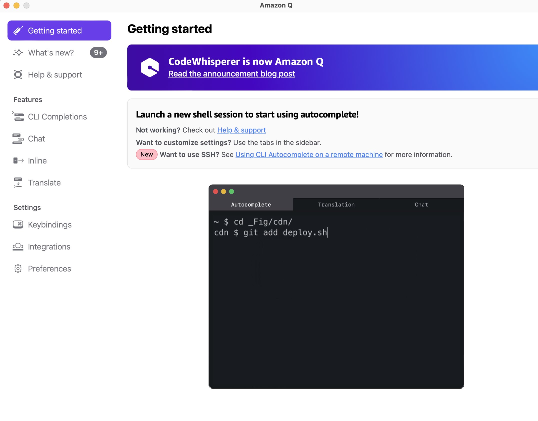Click the Getting started rocket icon

click(18, 30)
